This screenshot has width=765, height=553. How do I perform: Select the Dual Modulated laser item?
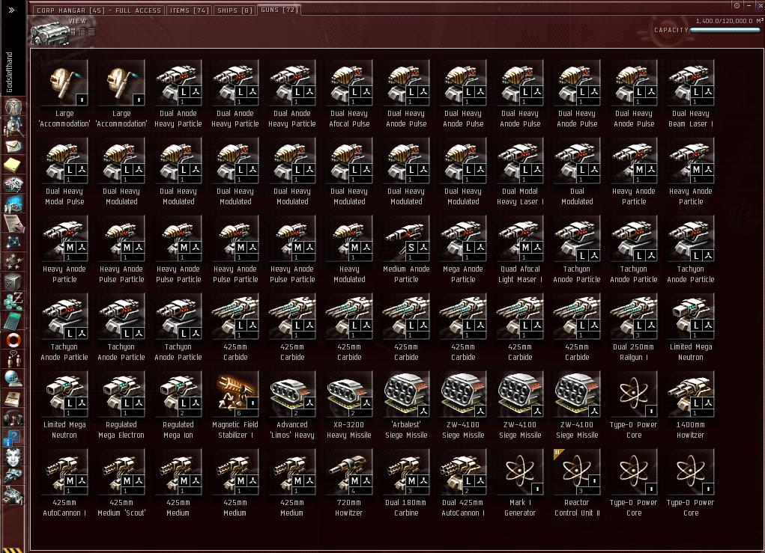(x=577, y=172)
